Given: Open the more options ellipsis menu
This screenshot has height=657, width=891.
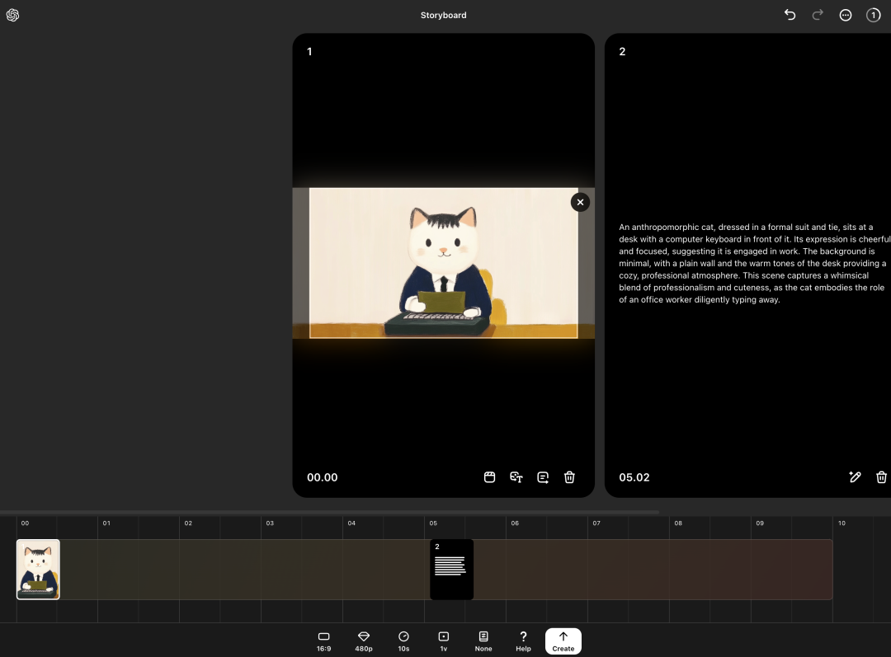Looking at the screenshot, I should 846,16.
